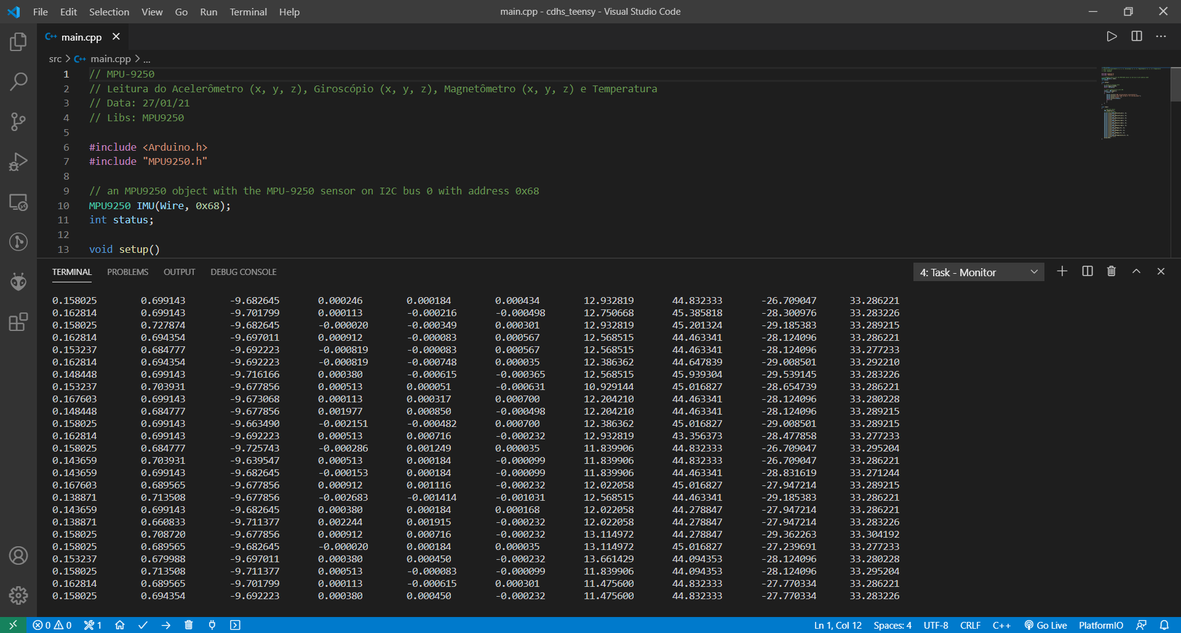Image resolution: width=1181 pixels, height=633 pixels.
Task: Click Ln 1, Col 12 cursor position
Action: (x=838, y=625)
